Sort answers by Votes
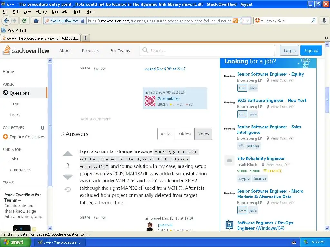Viewport: 330px width, 247px height. coord(203,134)
